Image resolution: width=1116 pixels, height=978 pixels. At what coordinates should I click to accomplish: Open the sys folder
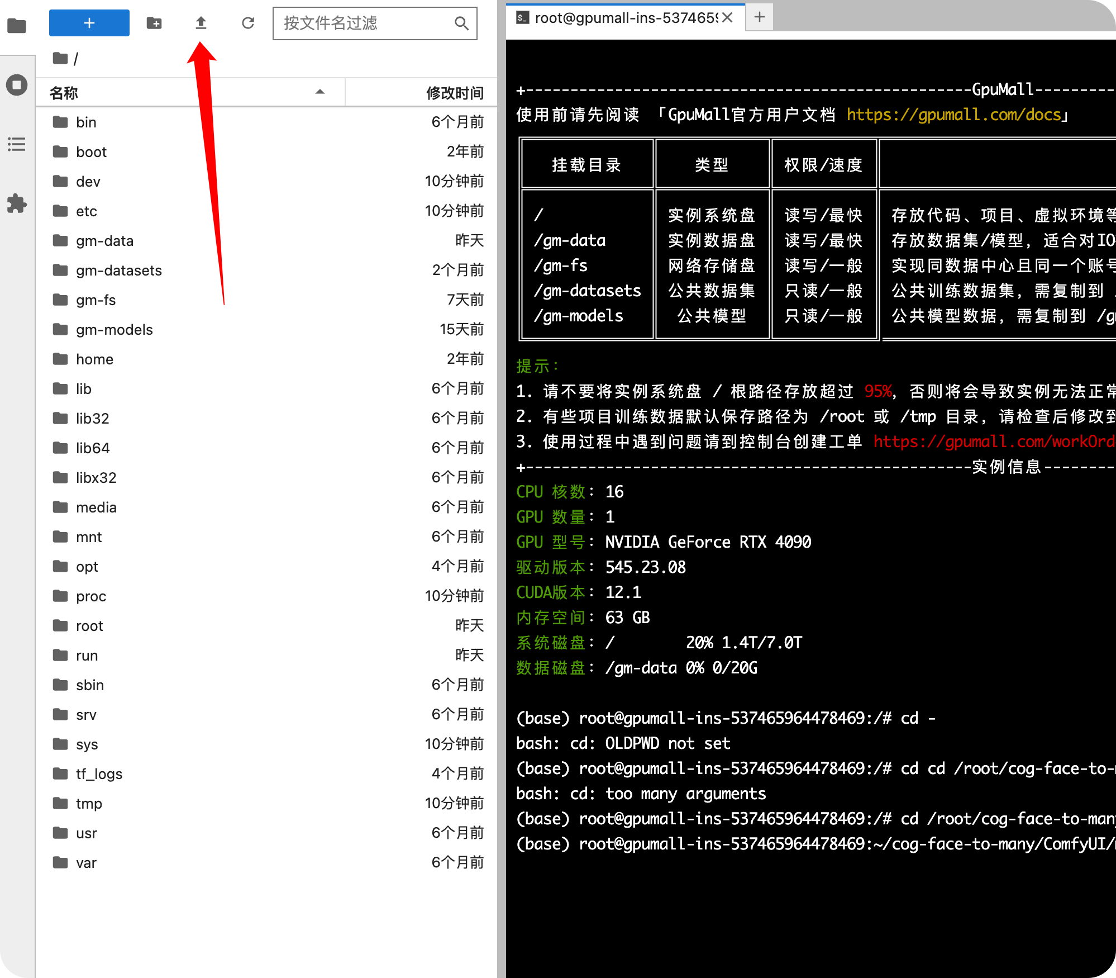click(266, 744)
